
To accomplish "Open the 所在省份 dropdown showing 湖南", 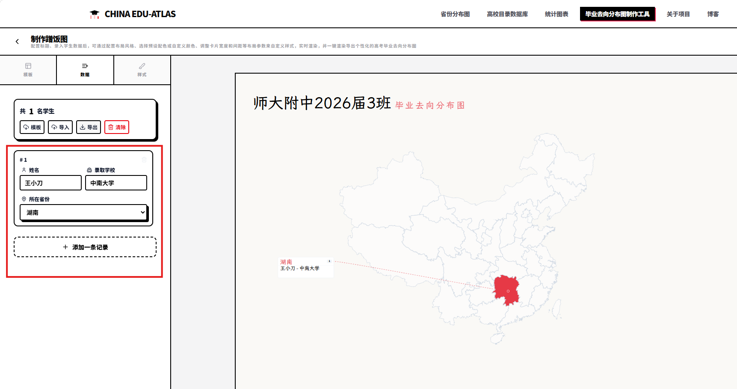I will (x=83, y=212).
